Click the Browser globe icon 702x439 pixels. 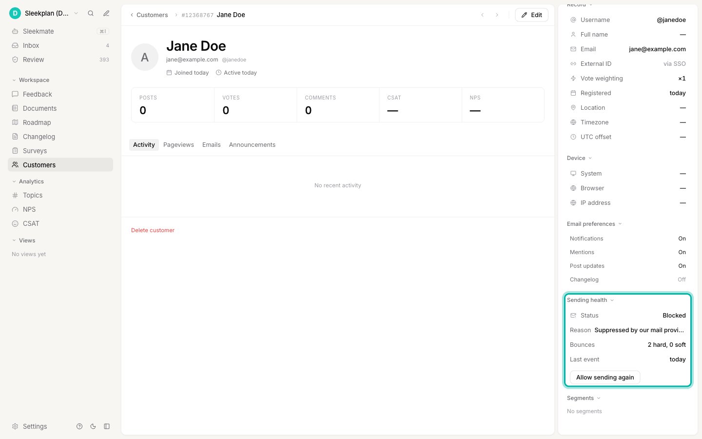[573, 188]
